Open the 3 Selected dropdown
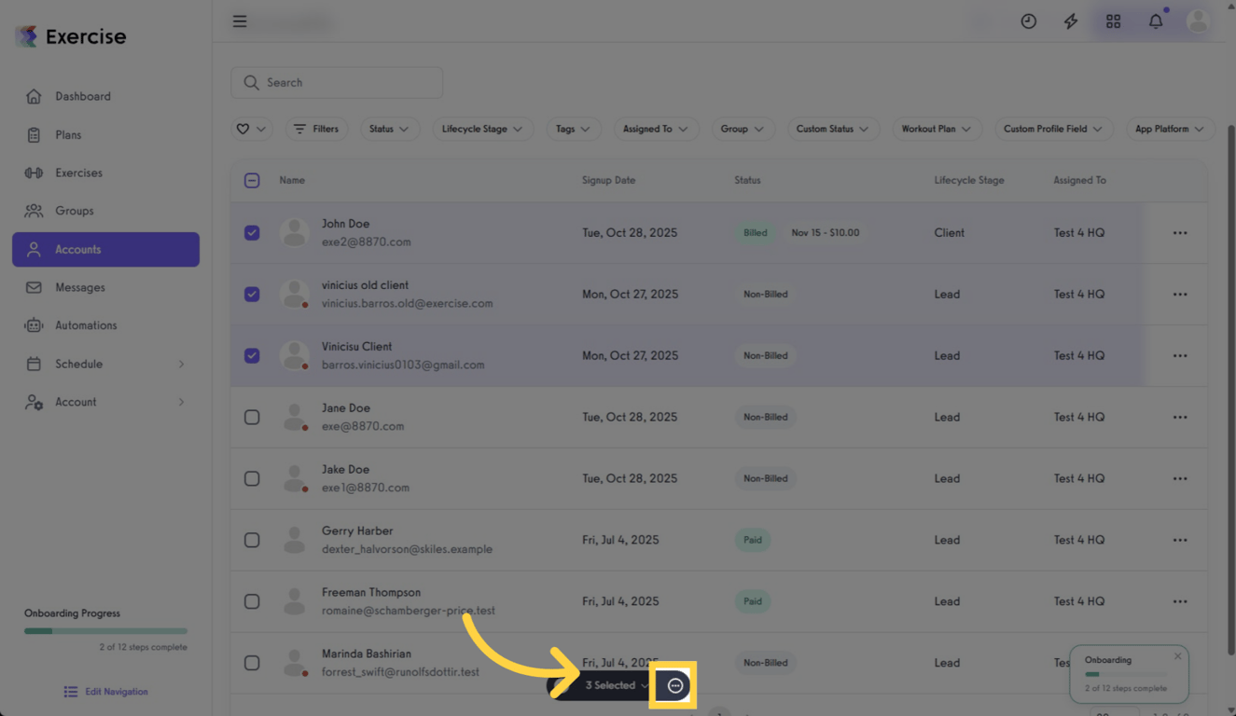The width and height of the screenshot is (1236, 716). pos(613,684)
